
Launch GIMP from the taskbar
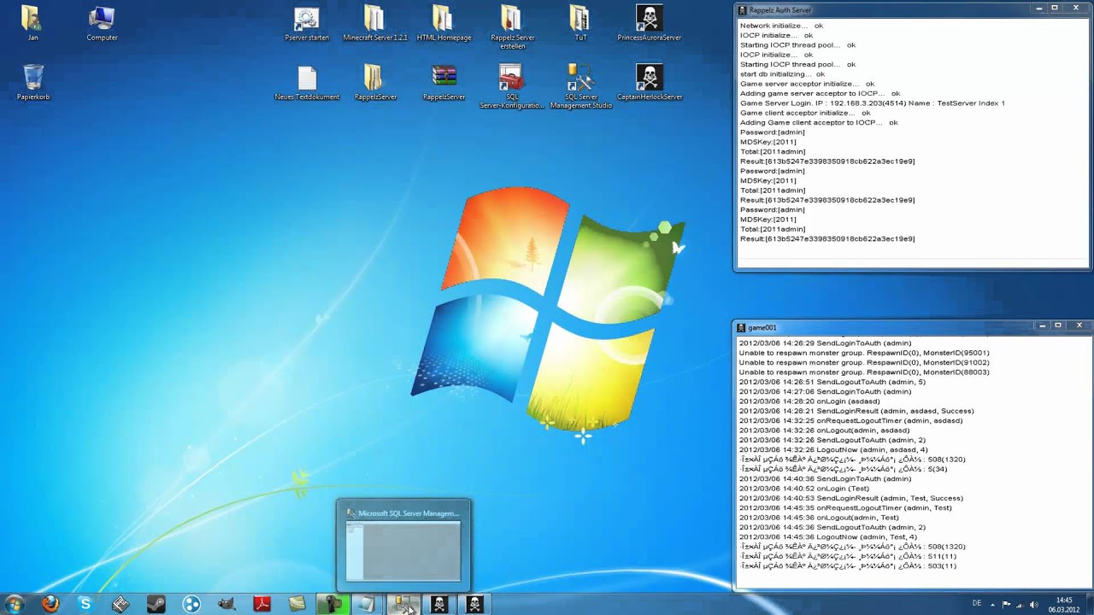point(226,604)
